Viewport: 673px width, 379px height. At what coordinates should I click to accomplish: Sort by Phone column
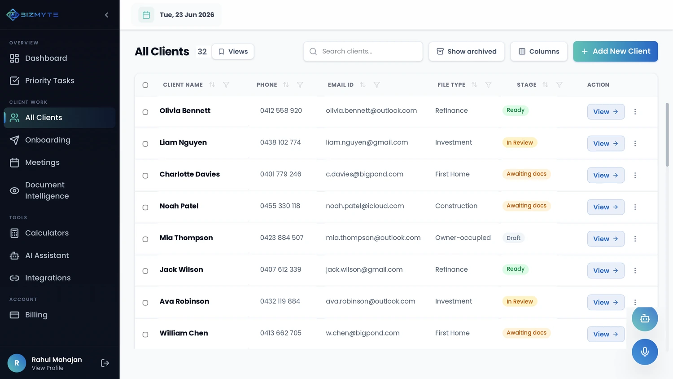286,85
